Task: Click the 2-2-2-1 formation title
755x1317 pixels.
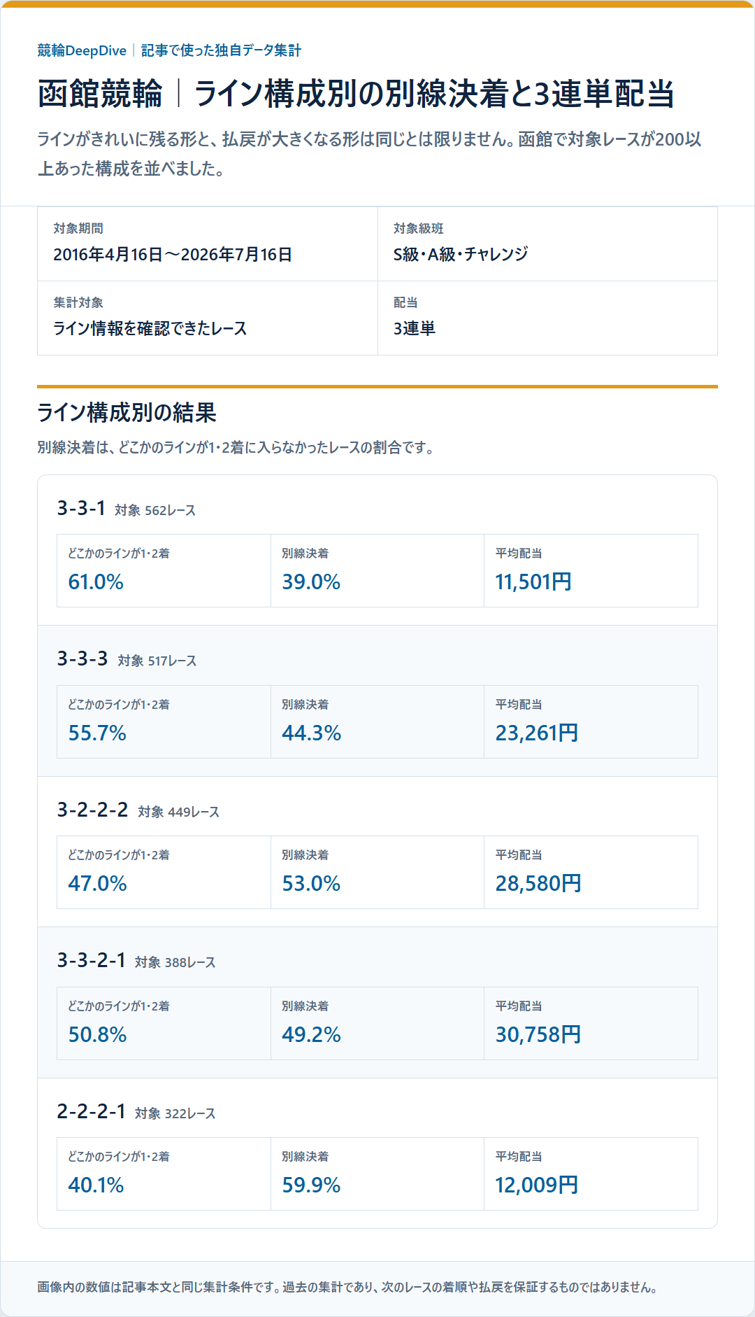Action: pyautogui.click(x=91, y=1111)
